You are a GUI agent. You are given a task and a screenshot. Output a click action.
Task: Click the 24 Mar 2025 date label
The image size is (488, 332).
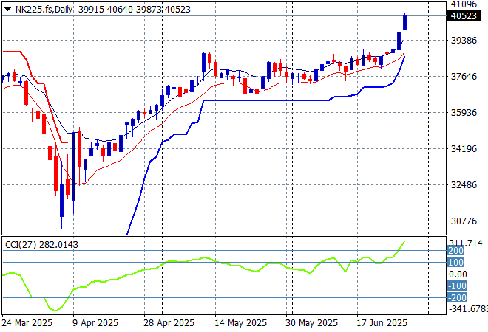(29, 323)
